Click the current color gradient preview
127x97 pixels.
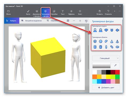click(101, 65)
